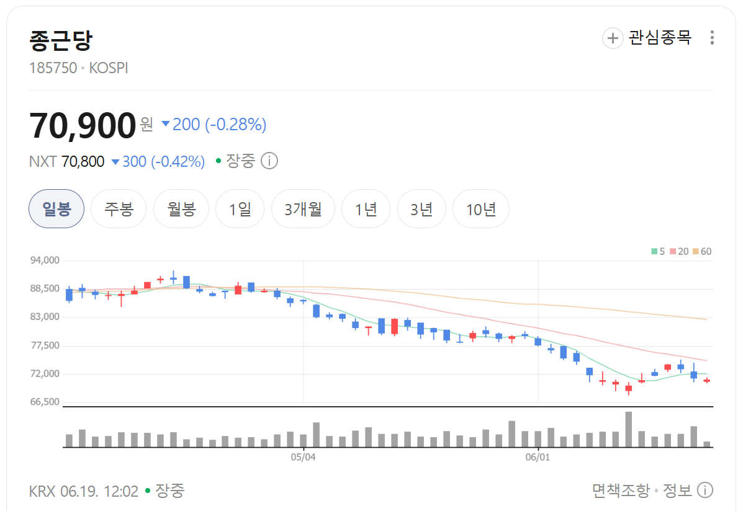Click the green 5-day moving average legend

pyautogui.click(x=658, y=252)
